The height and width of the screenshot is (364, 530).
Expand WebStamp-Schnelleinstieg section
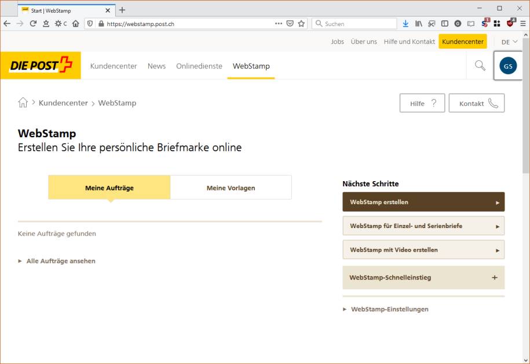click(423, 278)
